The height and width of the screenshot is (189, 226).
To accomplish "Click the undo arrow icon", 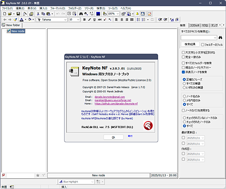I will (58, 14).
